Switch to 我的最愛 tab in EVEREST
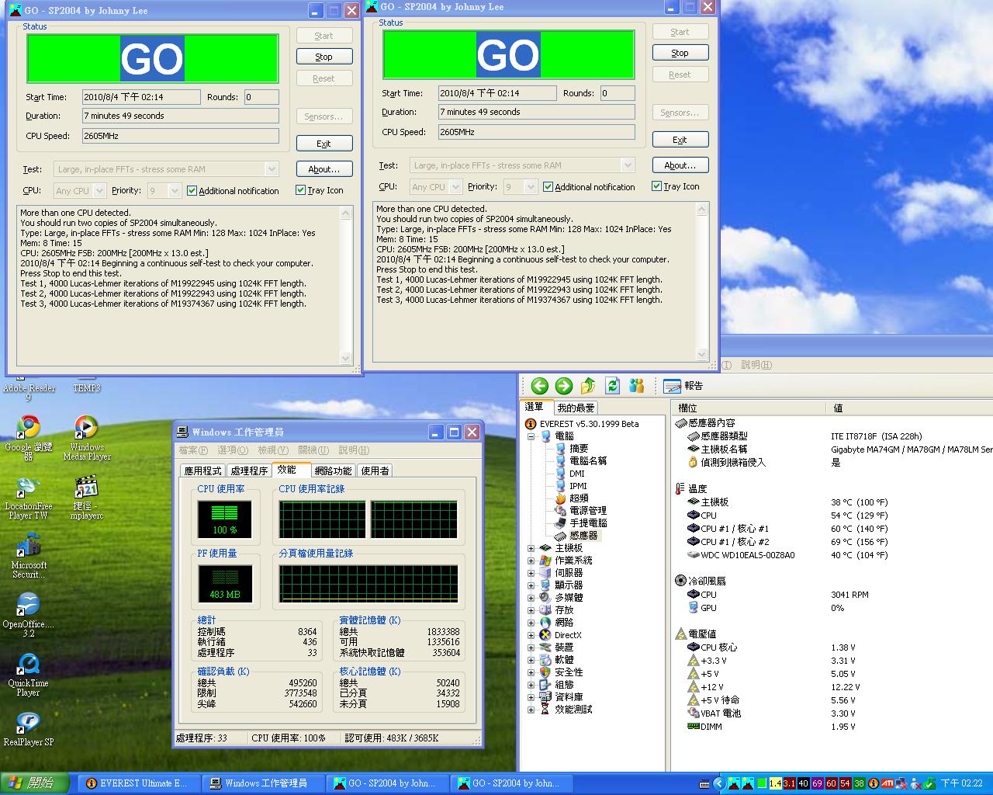The height and width of the screenshot is (795, 993). point(575,408)
